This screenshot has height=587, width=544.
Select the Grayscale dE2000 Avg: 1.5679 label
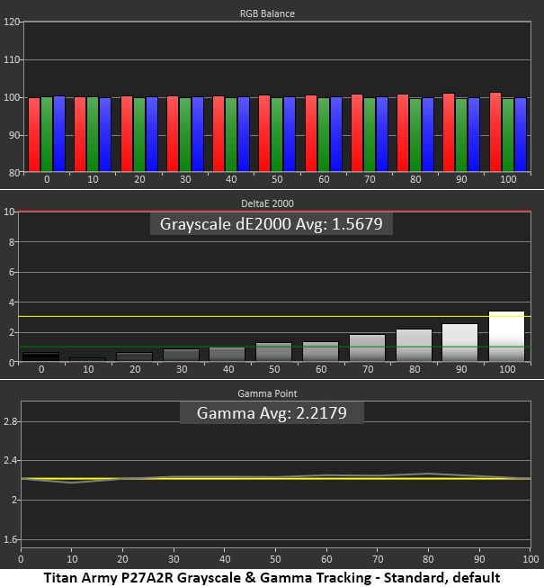271,224
